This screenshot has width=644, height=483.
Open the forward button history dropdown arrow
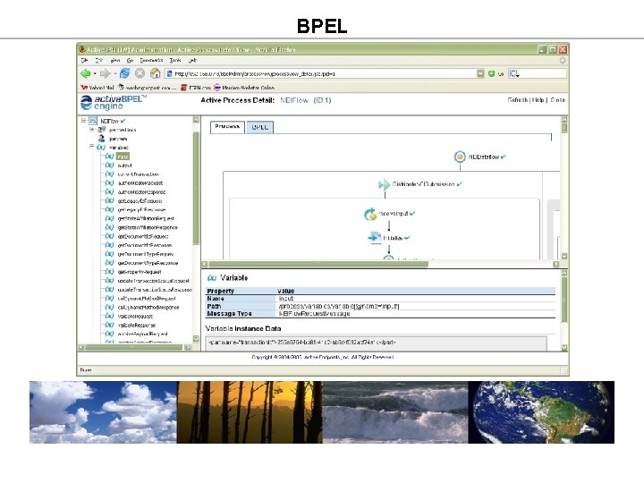click(x=115, y=74)
